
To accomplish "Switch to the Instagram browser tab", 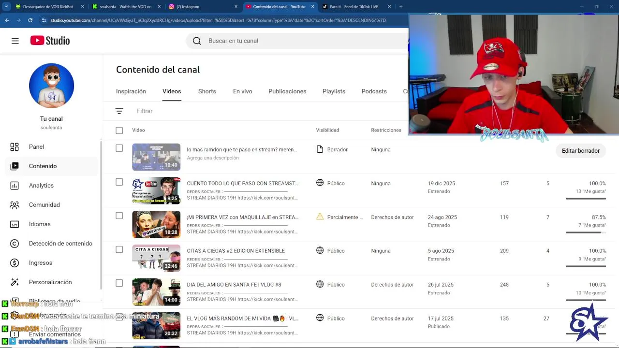I will [202, 7].
